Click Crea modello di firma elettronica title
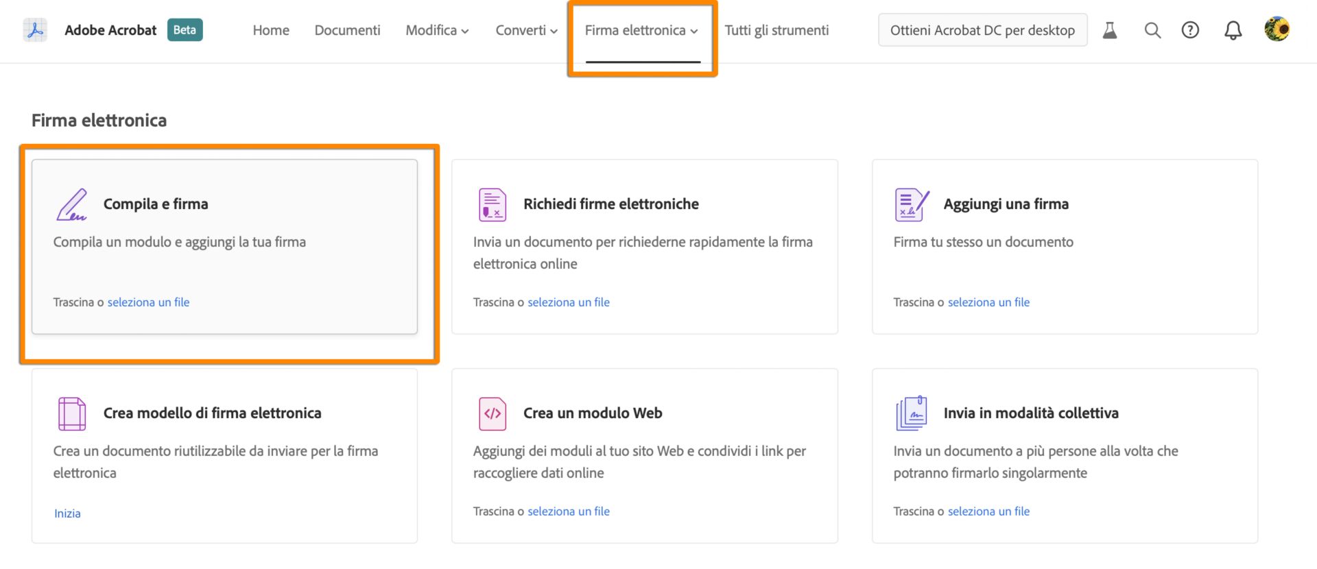This screenshot has width=1317, height=569. point(212,413)
